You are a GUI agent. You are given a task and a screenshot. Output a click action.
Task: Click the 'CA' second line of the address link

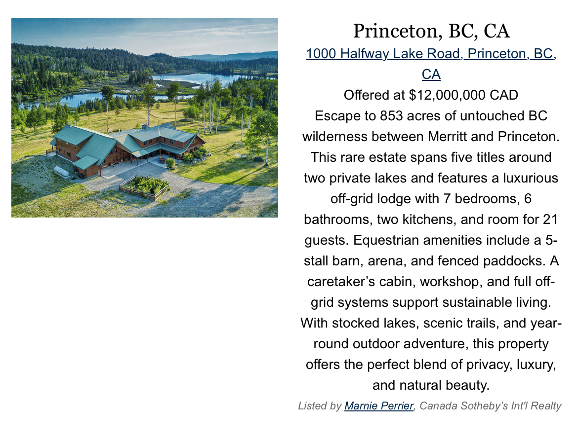431,74
